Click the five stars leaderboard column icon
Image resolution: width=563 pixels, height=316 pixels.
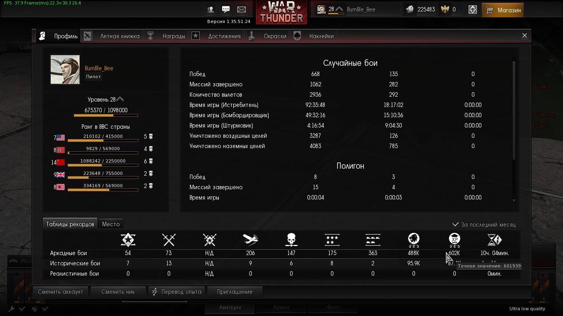click(332, 239)
